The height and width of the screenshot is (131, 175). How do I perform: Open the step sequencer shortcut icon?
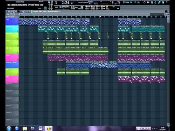(128, 2)
